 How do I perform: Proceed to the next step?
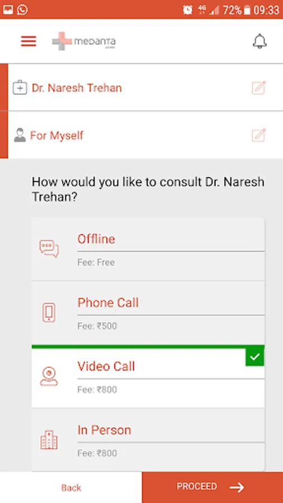tap(213, 487)
